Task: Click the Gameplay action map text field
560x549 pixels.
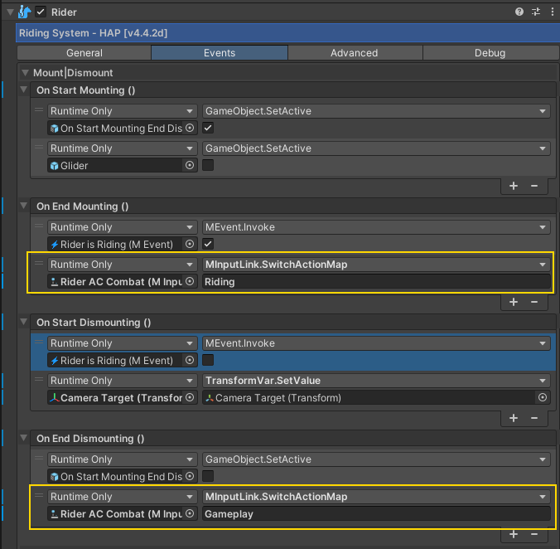Action: pyautogui.click(x=376, y=513)
